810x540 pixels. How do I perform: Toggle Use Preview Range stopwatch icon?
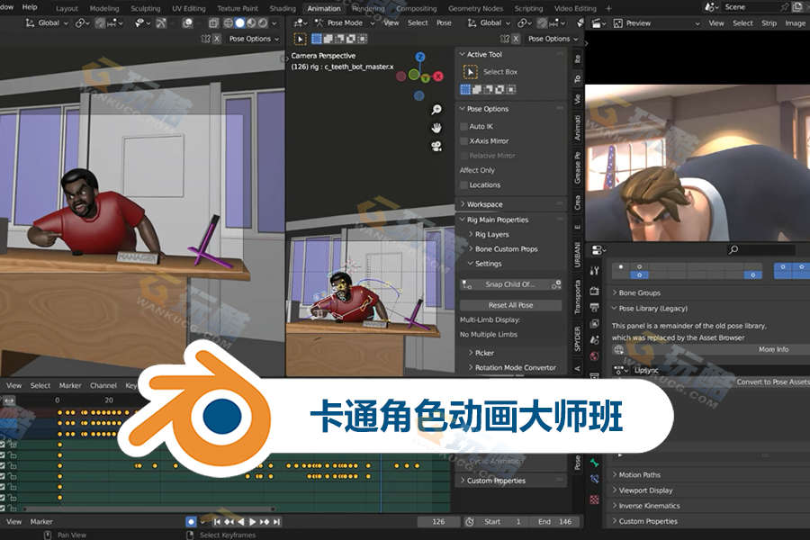470,522
